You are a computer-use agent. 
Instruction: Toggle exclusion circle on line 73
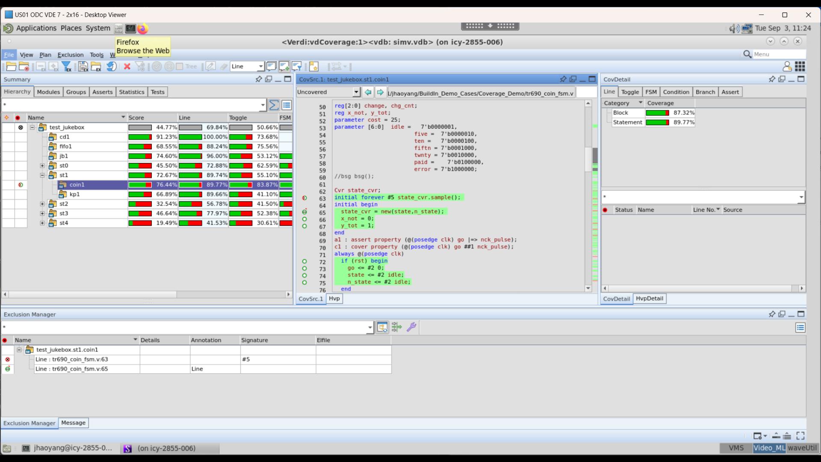point(304,268)
